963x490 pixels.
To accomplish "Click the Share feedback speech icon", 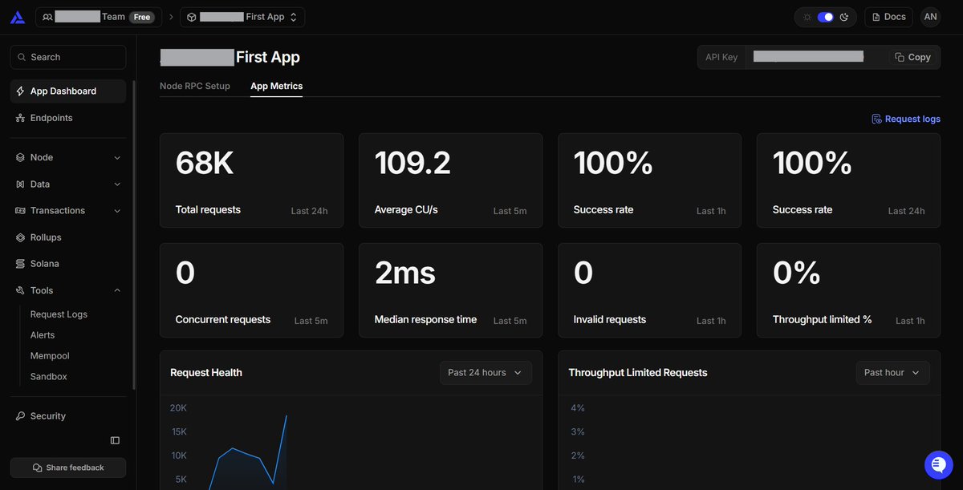I will [x=37, y=468].
